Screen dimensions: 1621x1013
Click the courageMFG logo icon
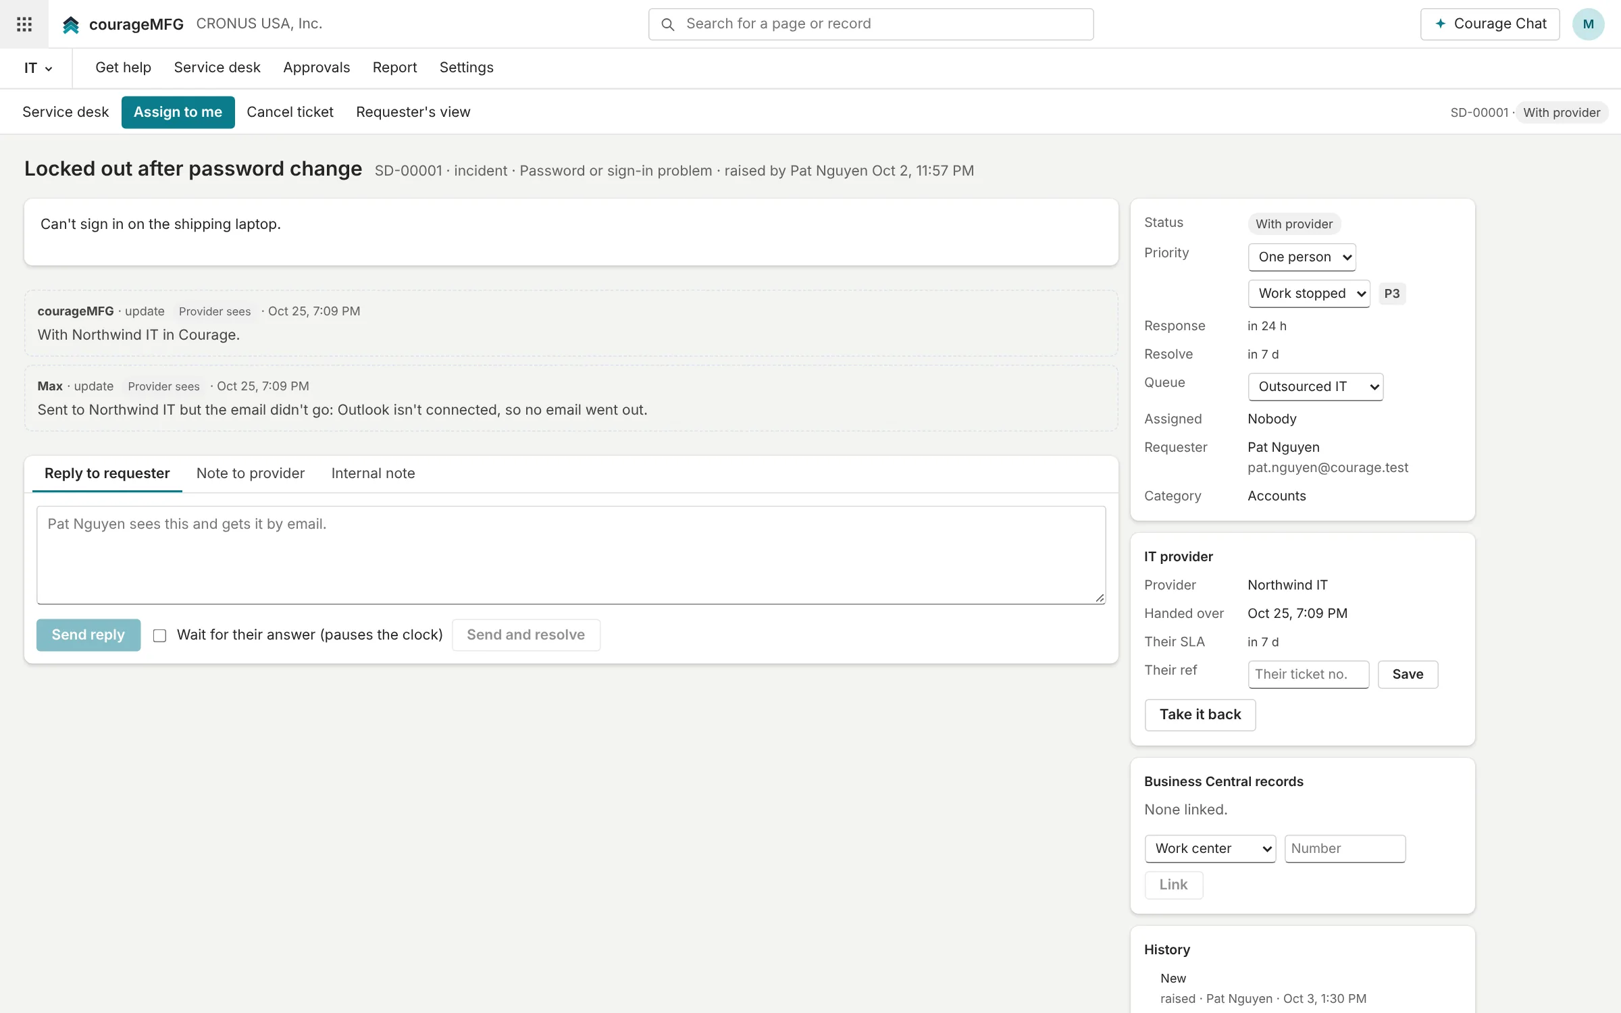[x=71, y=24]
